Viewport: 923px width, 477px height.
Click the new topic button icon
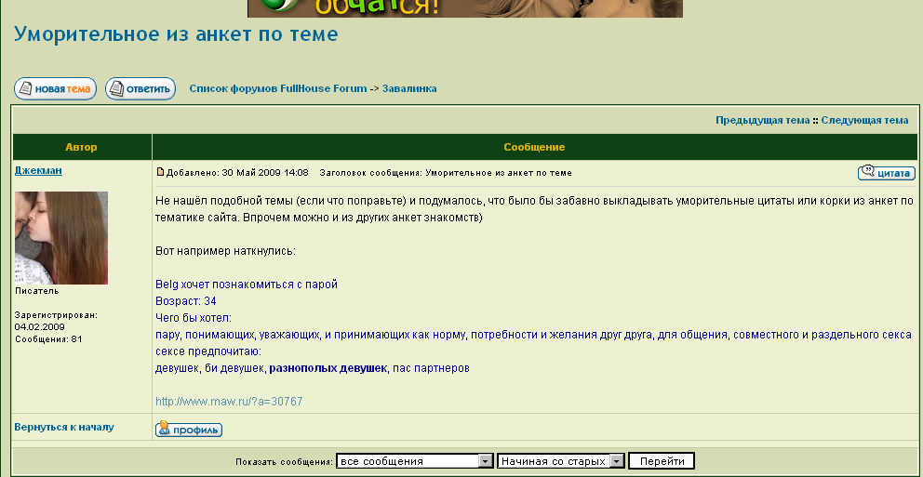55,89
